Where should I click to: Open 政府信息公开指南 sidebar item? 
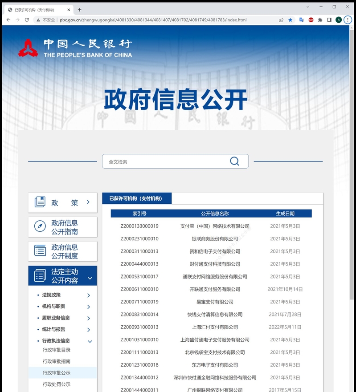tap(62, 227)
